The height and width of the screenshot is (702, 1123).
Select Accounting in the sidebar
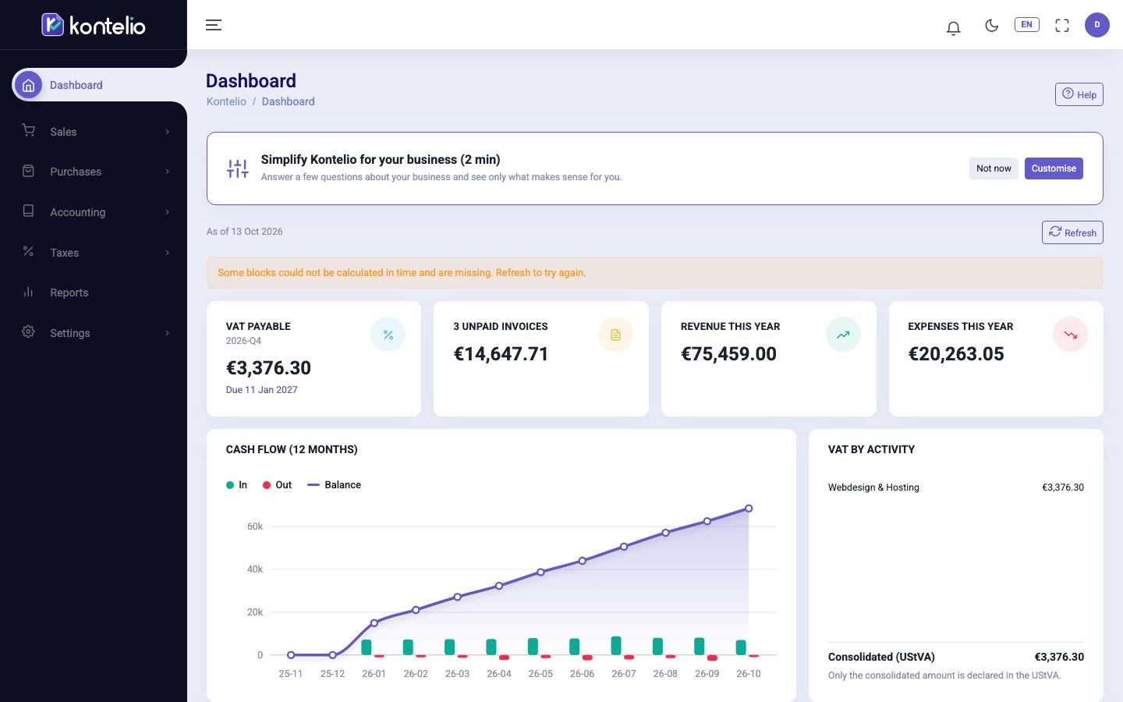point(94,212)
